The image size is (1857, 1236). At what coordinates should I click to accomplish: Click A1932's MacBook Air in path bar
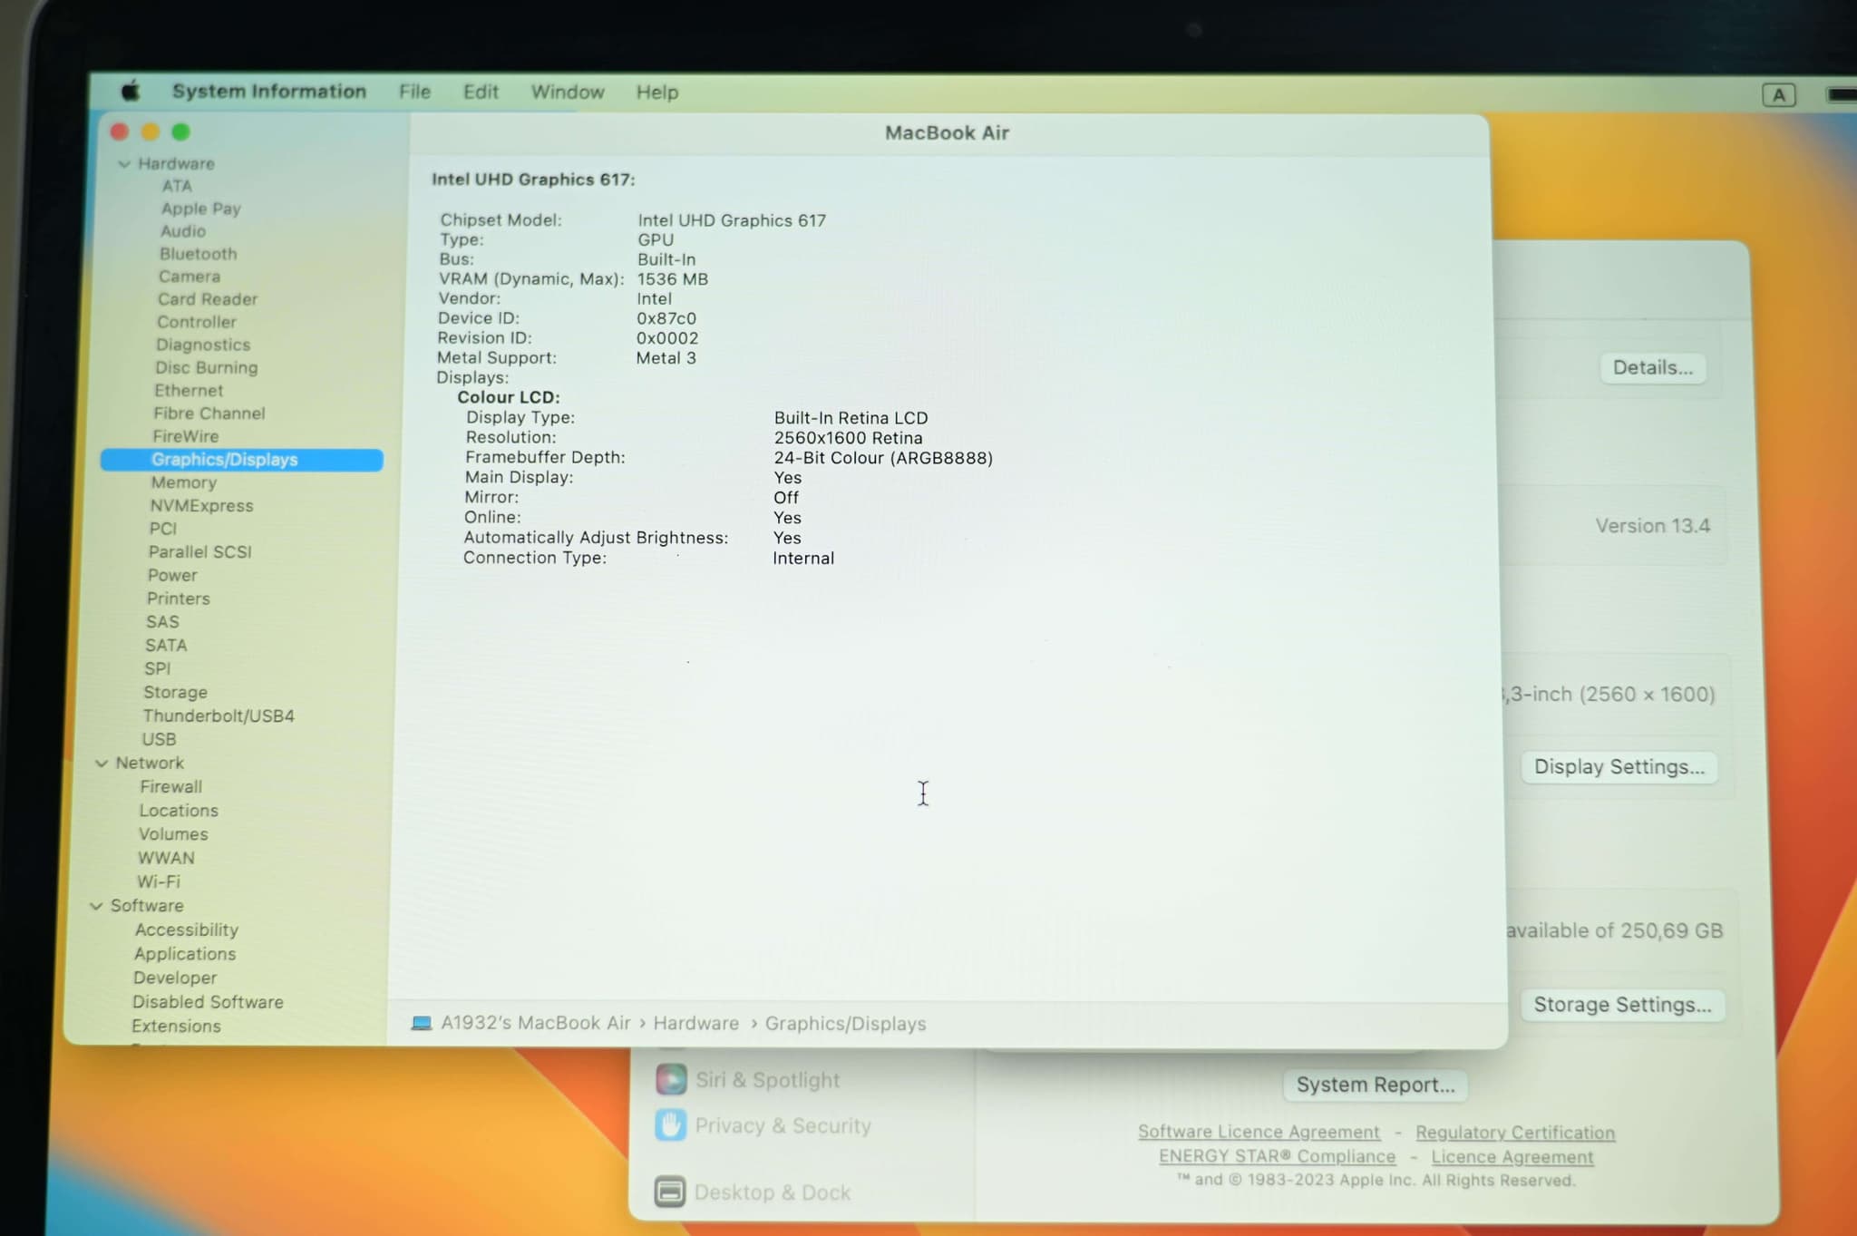[x=535, y=1023]
